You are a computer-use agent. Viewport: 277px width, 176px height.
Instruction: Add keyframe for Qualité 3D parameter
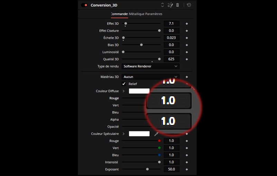tap(187, 59)
